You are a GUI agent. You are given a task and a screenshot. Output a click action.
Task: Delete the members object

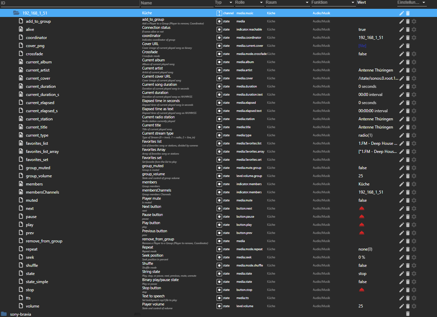(x=408, y=184)
